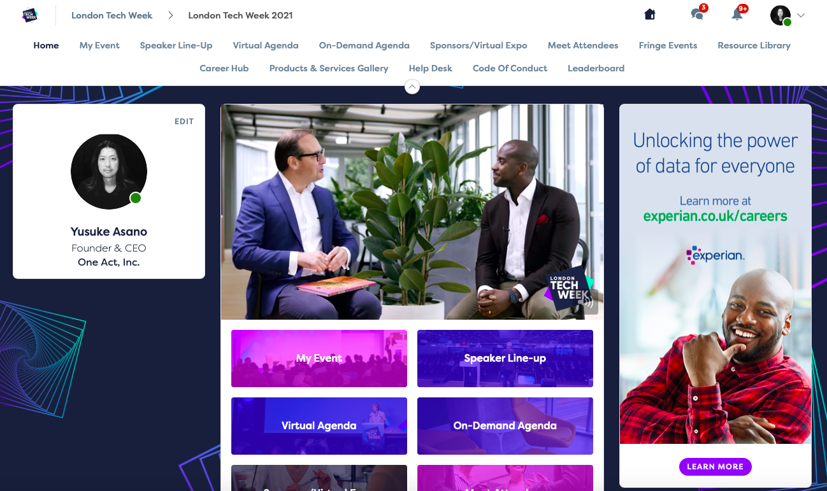Open the Career Hub
827x491 pixels.
click(224, 68)
